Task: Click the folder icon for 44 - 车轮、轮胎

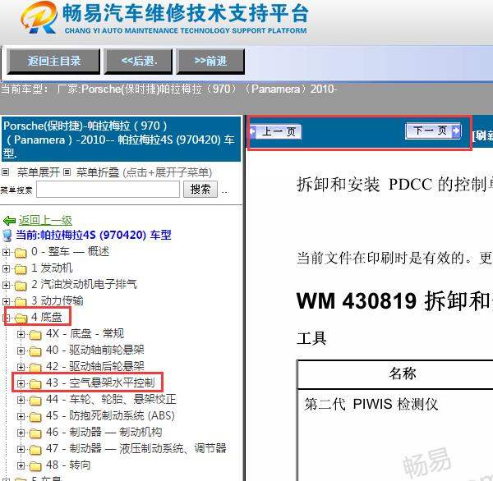Action: (35, 401)
